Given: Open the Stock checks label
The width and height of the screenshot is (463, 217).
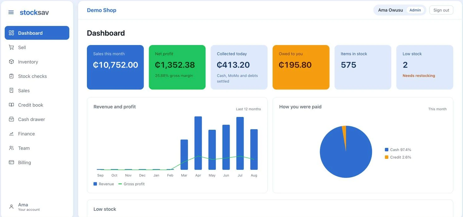Looking at the screenshot, I should point(32,76).
